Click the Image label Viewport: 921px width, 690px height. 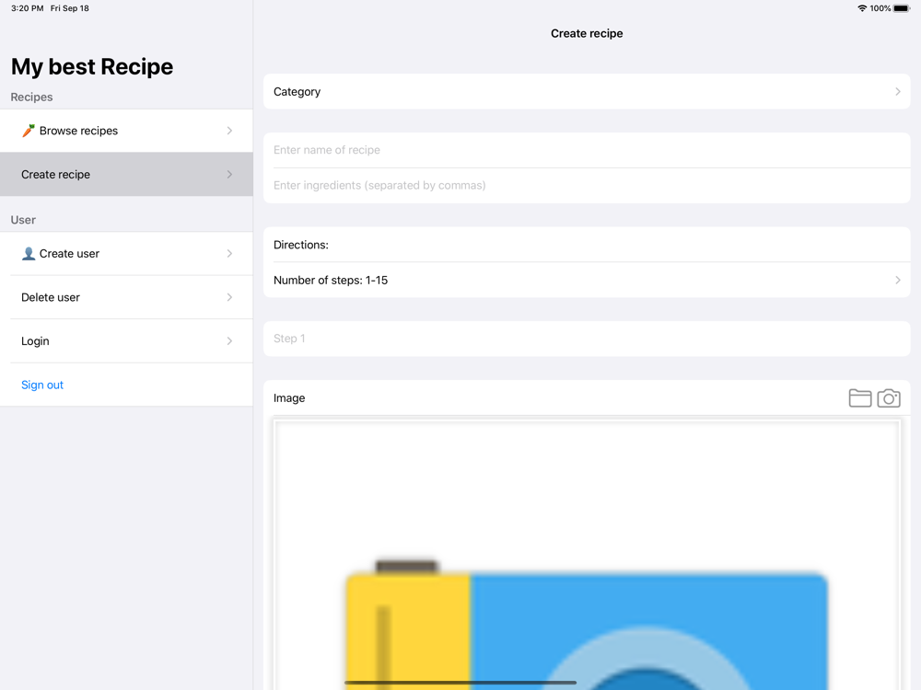[289, 397]
